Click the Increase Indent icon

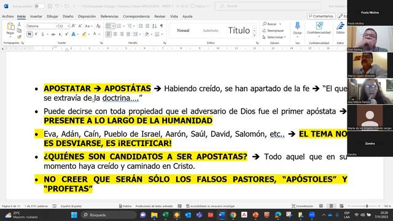pyautogui.click(x=147, y=26)
